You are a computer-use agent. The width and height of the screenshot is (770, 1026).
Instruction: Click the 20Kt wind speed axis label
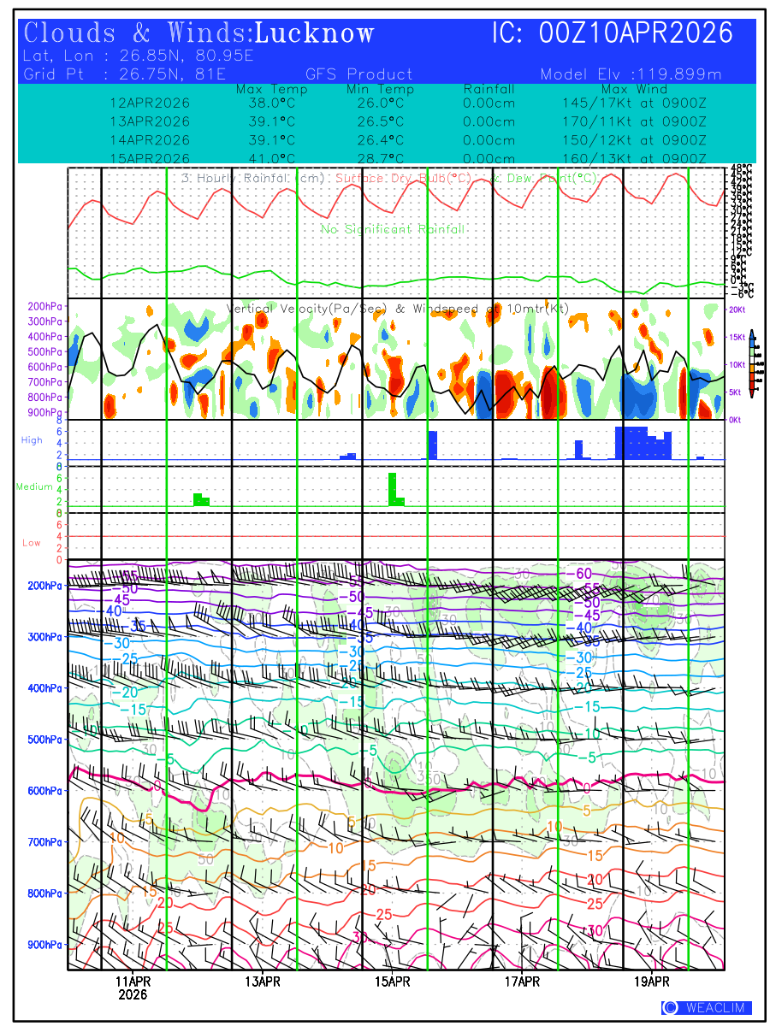coord(737,309)
